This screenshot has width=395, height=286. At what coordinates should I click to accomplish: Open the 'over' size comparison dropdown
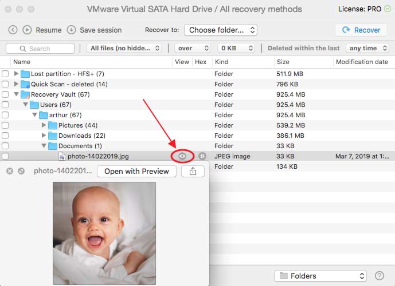point(192,48)
